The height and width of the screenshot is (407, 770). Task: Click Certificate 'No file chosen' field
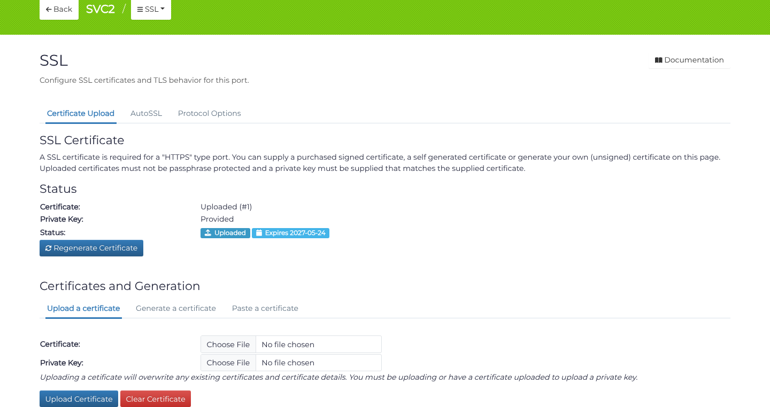coord(319,345)
